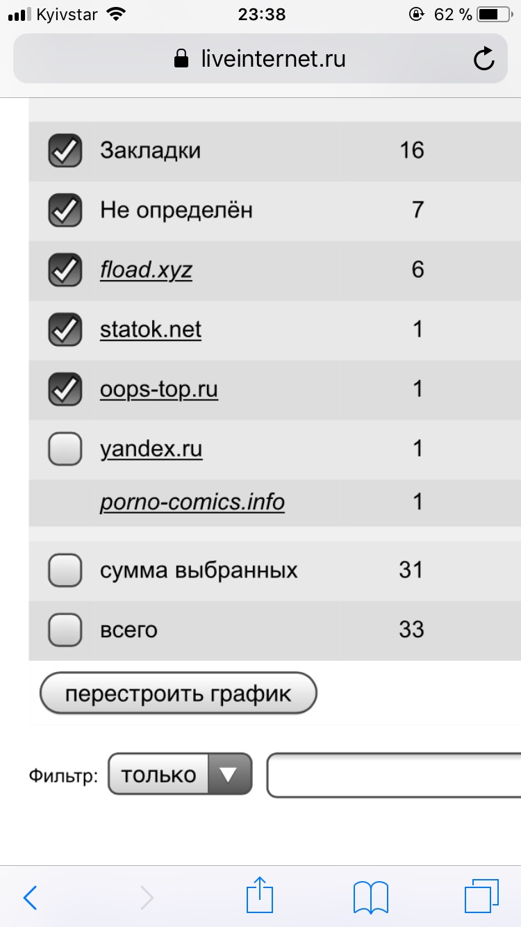Tap the battery icon in status bar
Screen dimensions: 521x927
coord(497,15)
